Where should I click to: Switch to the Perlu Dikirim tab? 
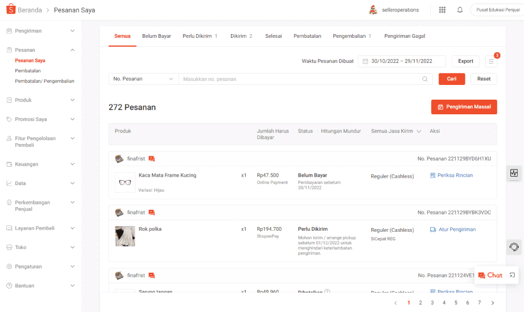tap(200, 36)
